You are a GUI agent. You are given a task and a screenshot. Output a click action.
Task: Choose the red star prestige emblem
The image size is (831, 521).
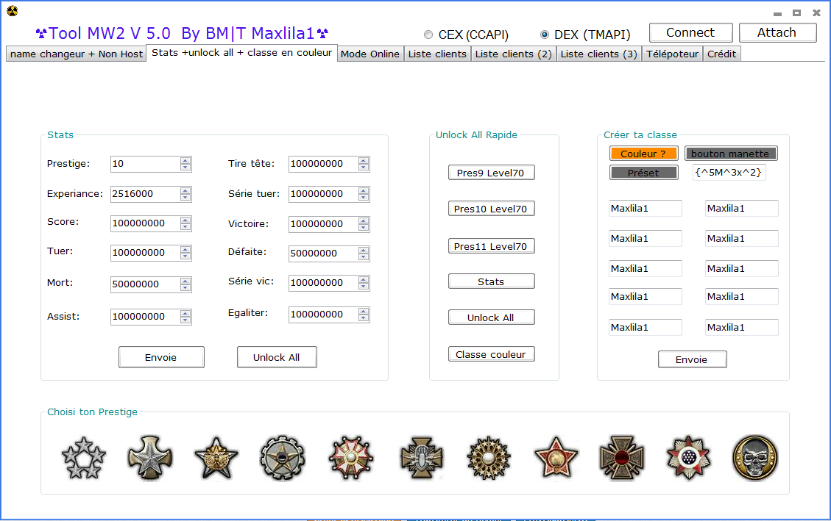(x=556, y=458)
